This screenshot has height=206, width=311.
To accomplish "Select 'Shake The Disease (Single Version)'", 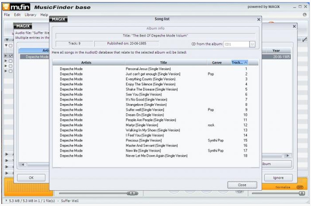I will pyautogui.click(x=155, y=90).
